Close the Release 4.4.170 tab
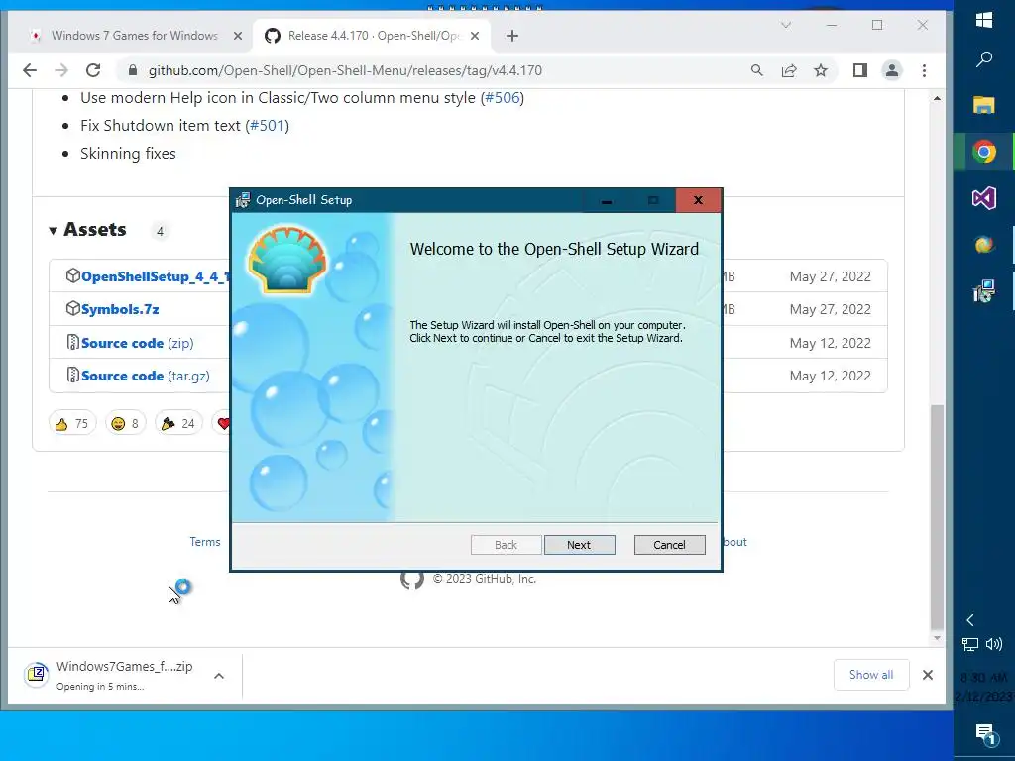Viewport: 1015px width, 761px height. point(475,36)
